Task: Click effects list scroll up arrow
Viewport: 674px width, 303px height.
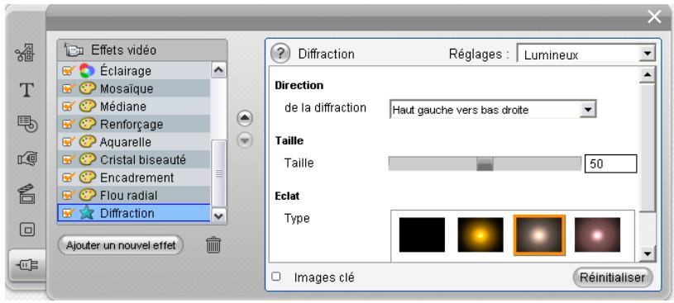Action: pyautogui.click(x=219, y=70)
